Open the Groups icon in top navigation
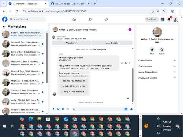This screenshot has height=137, width=183. click(x=106, y=19)
